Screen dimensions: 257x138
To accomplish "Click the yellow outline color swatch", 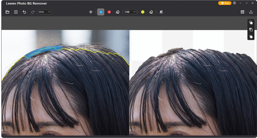I will tap(143, 12).
